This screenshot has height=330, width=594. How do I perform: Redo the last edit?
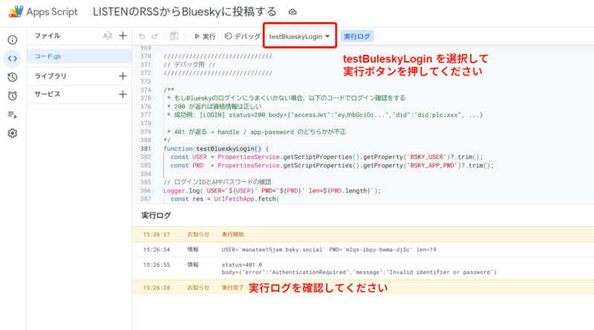click(x=154, y=36)
